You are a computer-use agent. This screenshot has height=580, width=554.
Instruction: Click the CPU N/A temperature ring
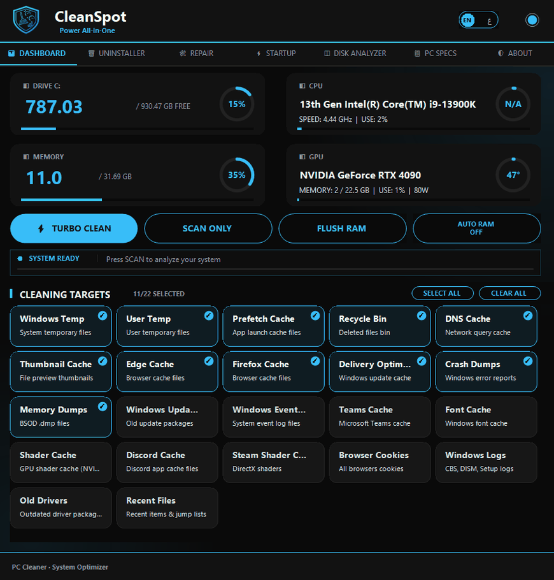tap(513, 104)
